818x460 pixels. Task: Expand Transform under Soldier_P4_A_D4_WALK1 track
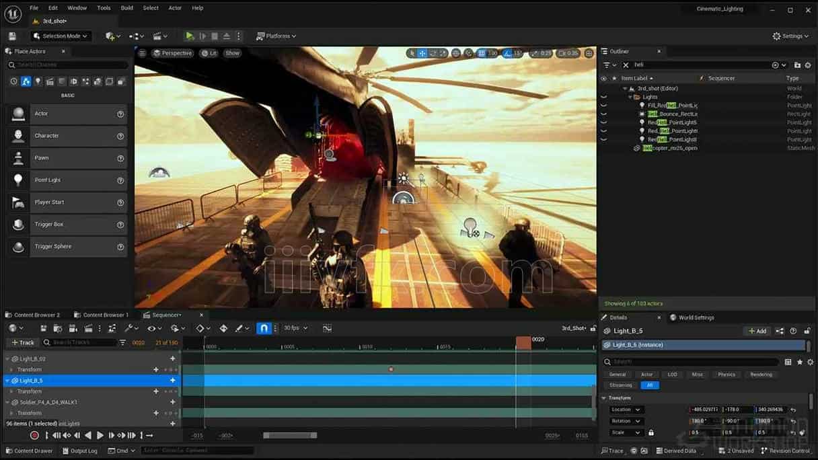(x=11, y=413)
